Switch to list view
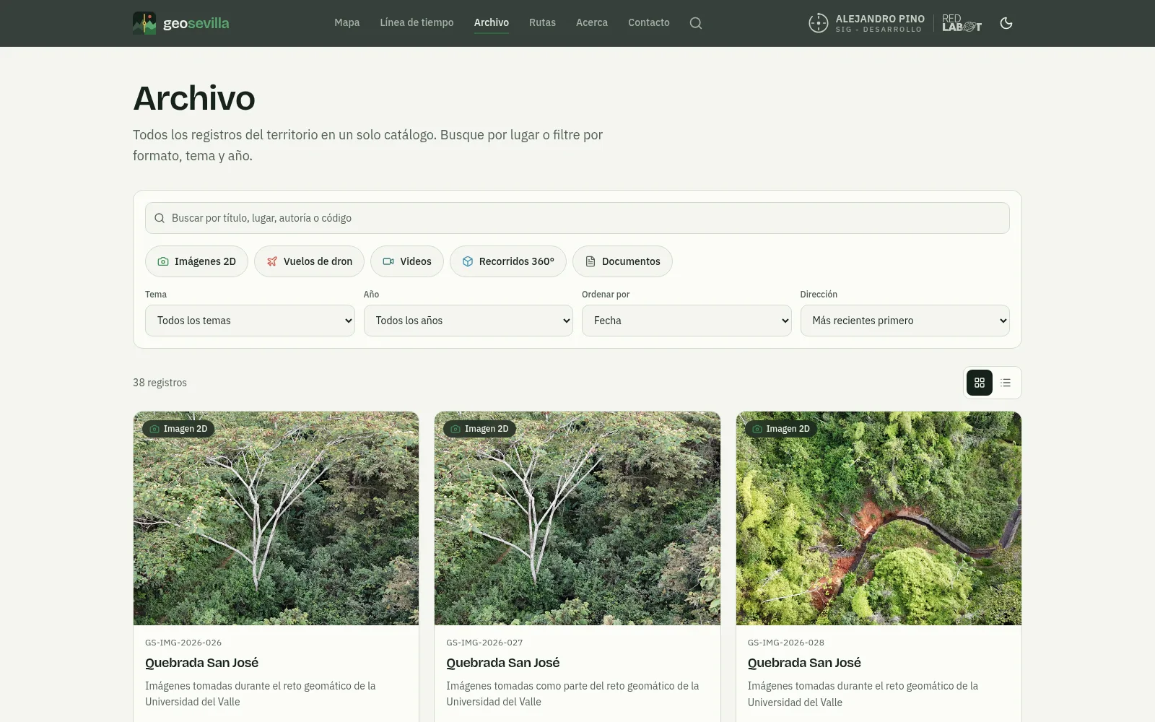This screenshot has width=1155, height=722. click(x=1006, y=383)
